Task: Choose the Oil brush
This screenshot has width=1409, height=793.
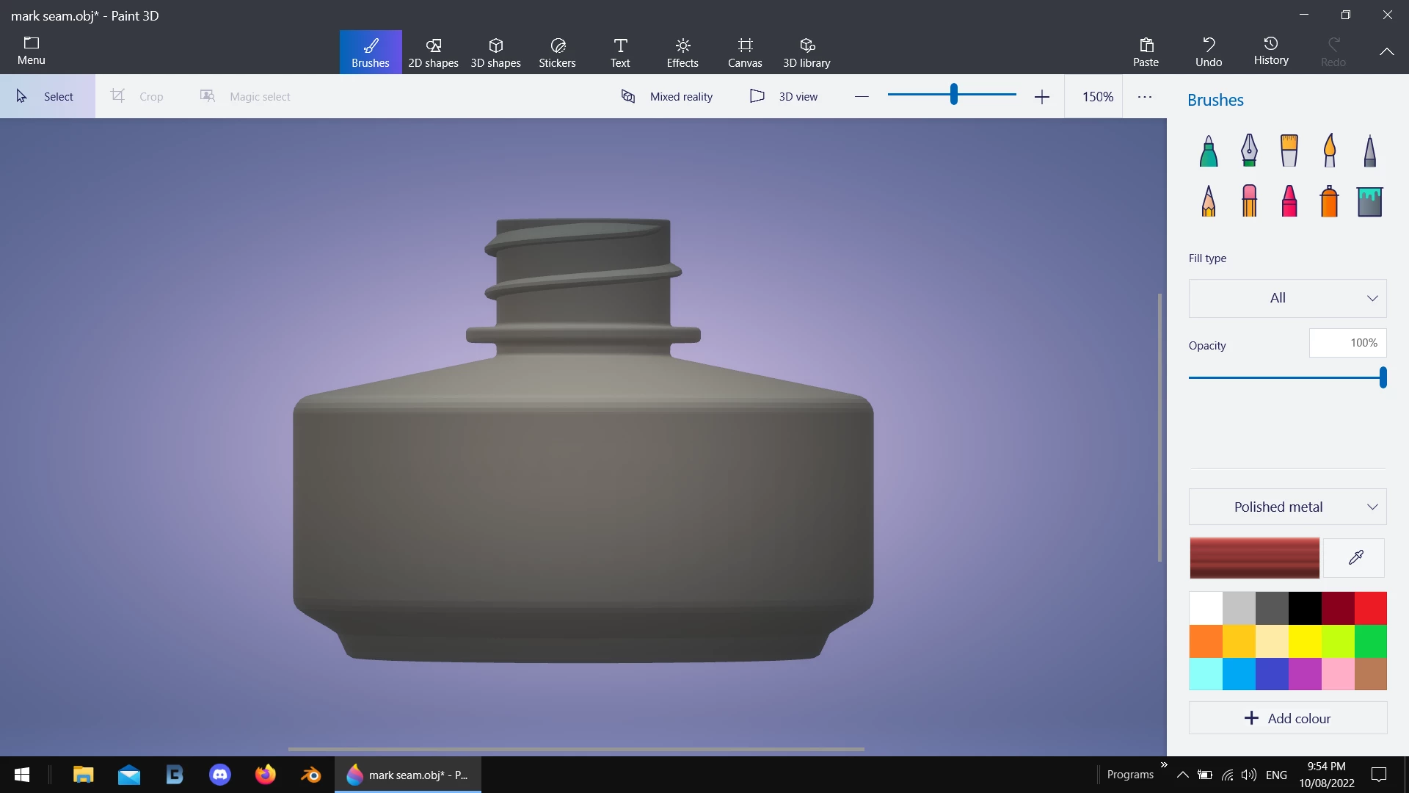Action: click(x=1289, y=151)
